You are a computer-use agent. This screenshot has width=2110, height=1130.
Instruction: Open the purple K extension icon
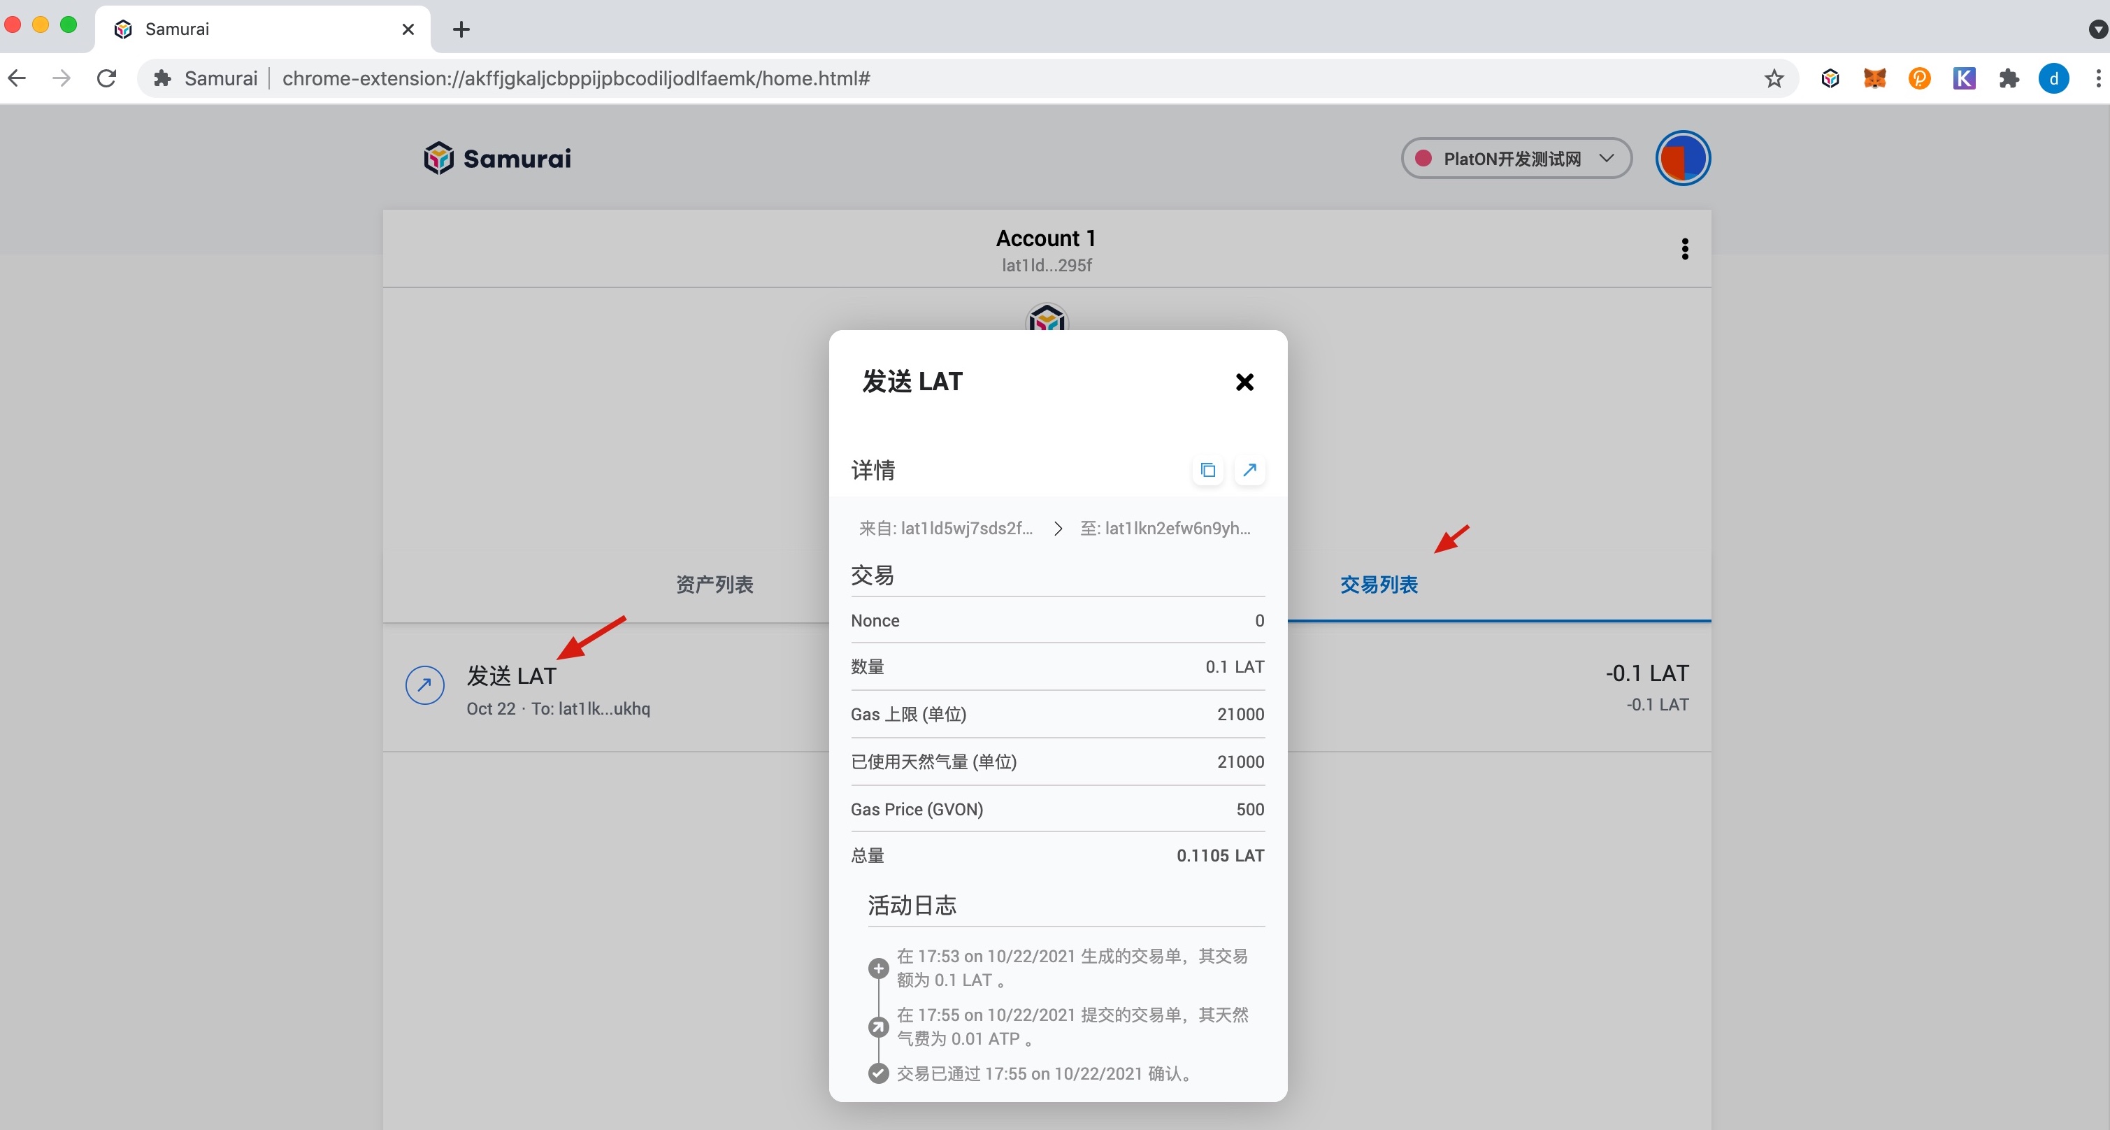pos(1964,78)
